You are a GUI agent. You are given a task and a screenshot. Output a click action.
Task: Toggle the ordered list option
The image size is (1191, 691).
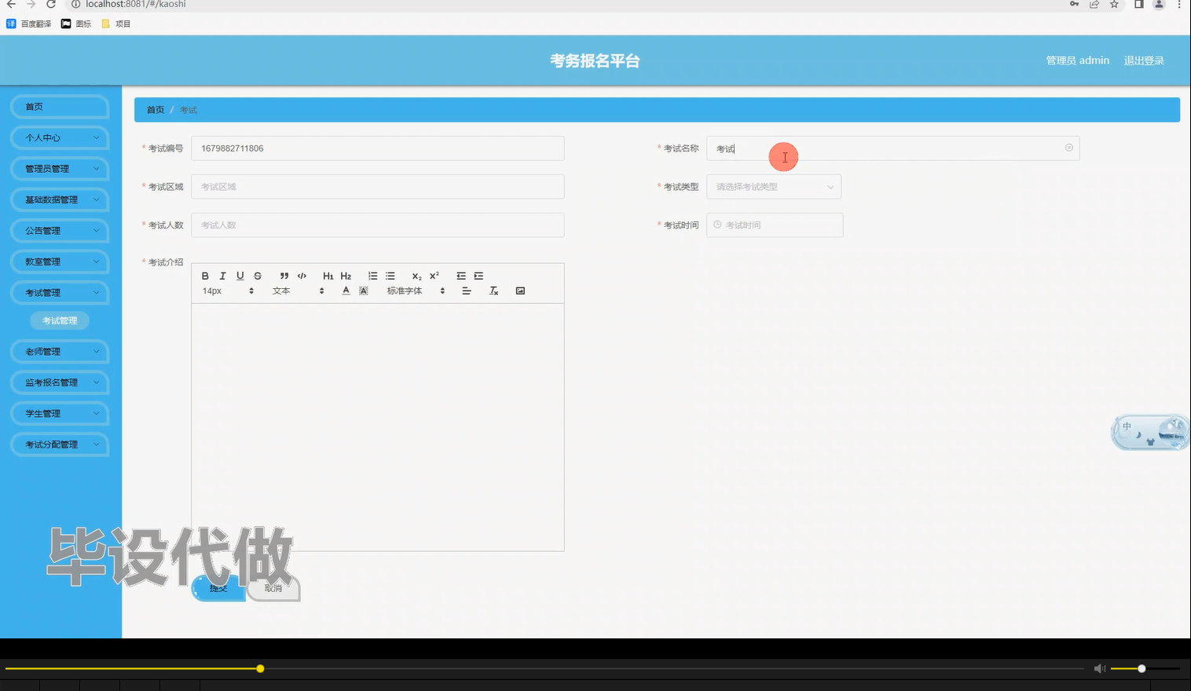tap(372, 276)
